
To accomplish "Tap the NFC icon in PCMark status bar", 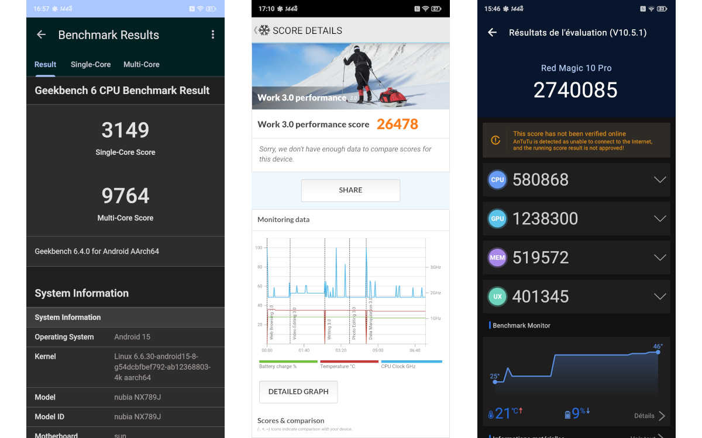I will click(x=417, y=9).
